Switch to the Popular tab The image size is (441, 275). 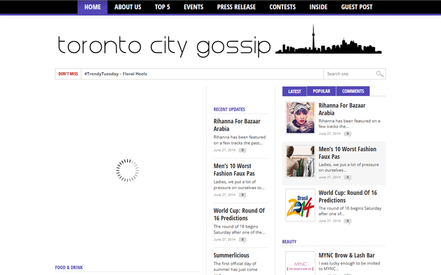(x=321, y=91)
